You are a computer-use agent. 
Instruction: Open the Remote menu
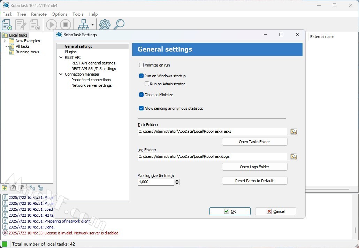(39, 14)
